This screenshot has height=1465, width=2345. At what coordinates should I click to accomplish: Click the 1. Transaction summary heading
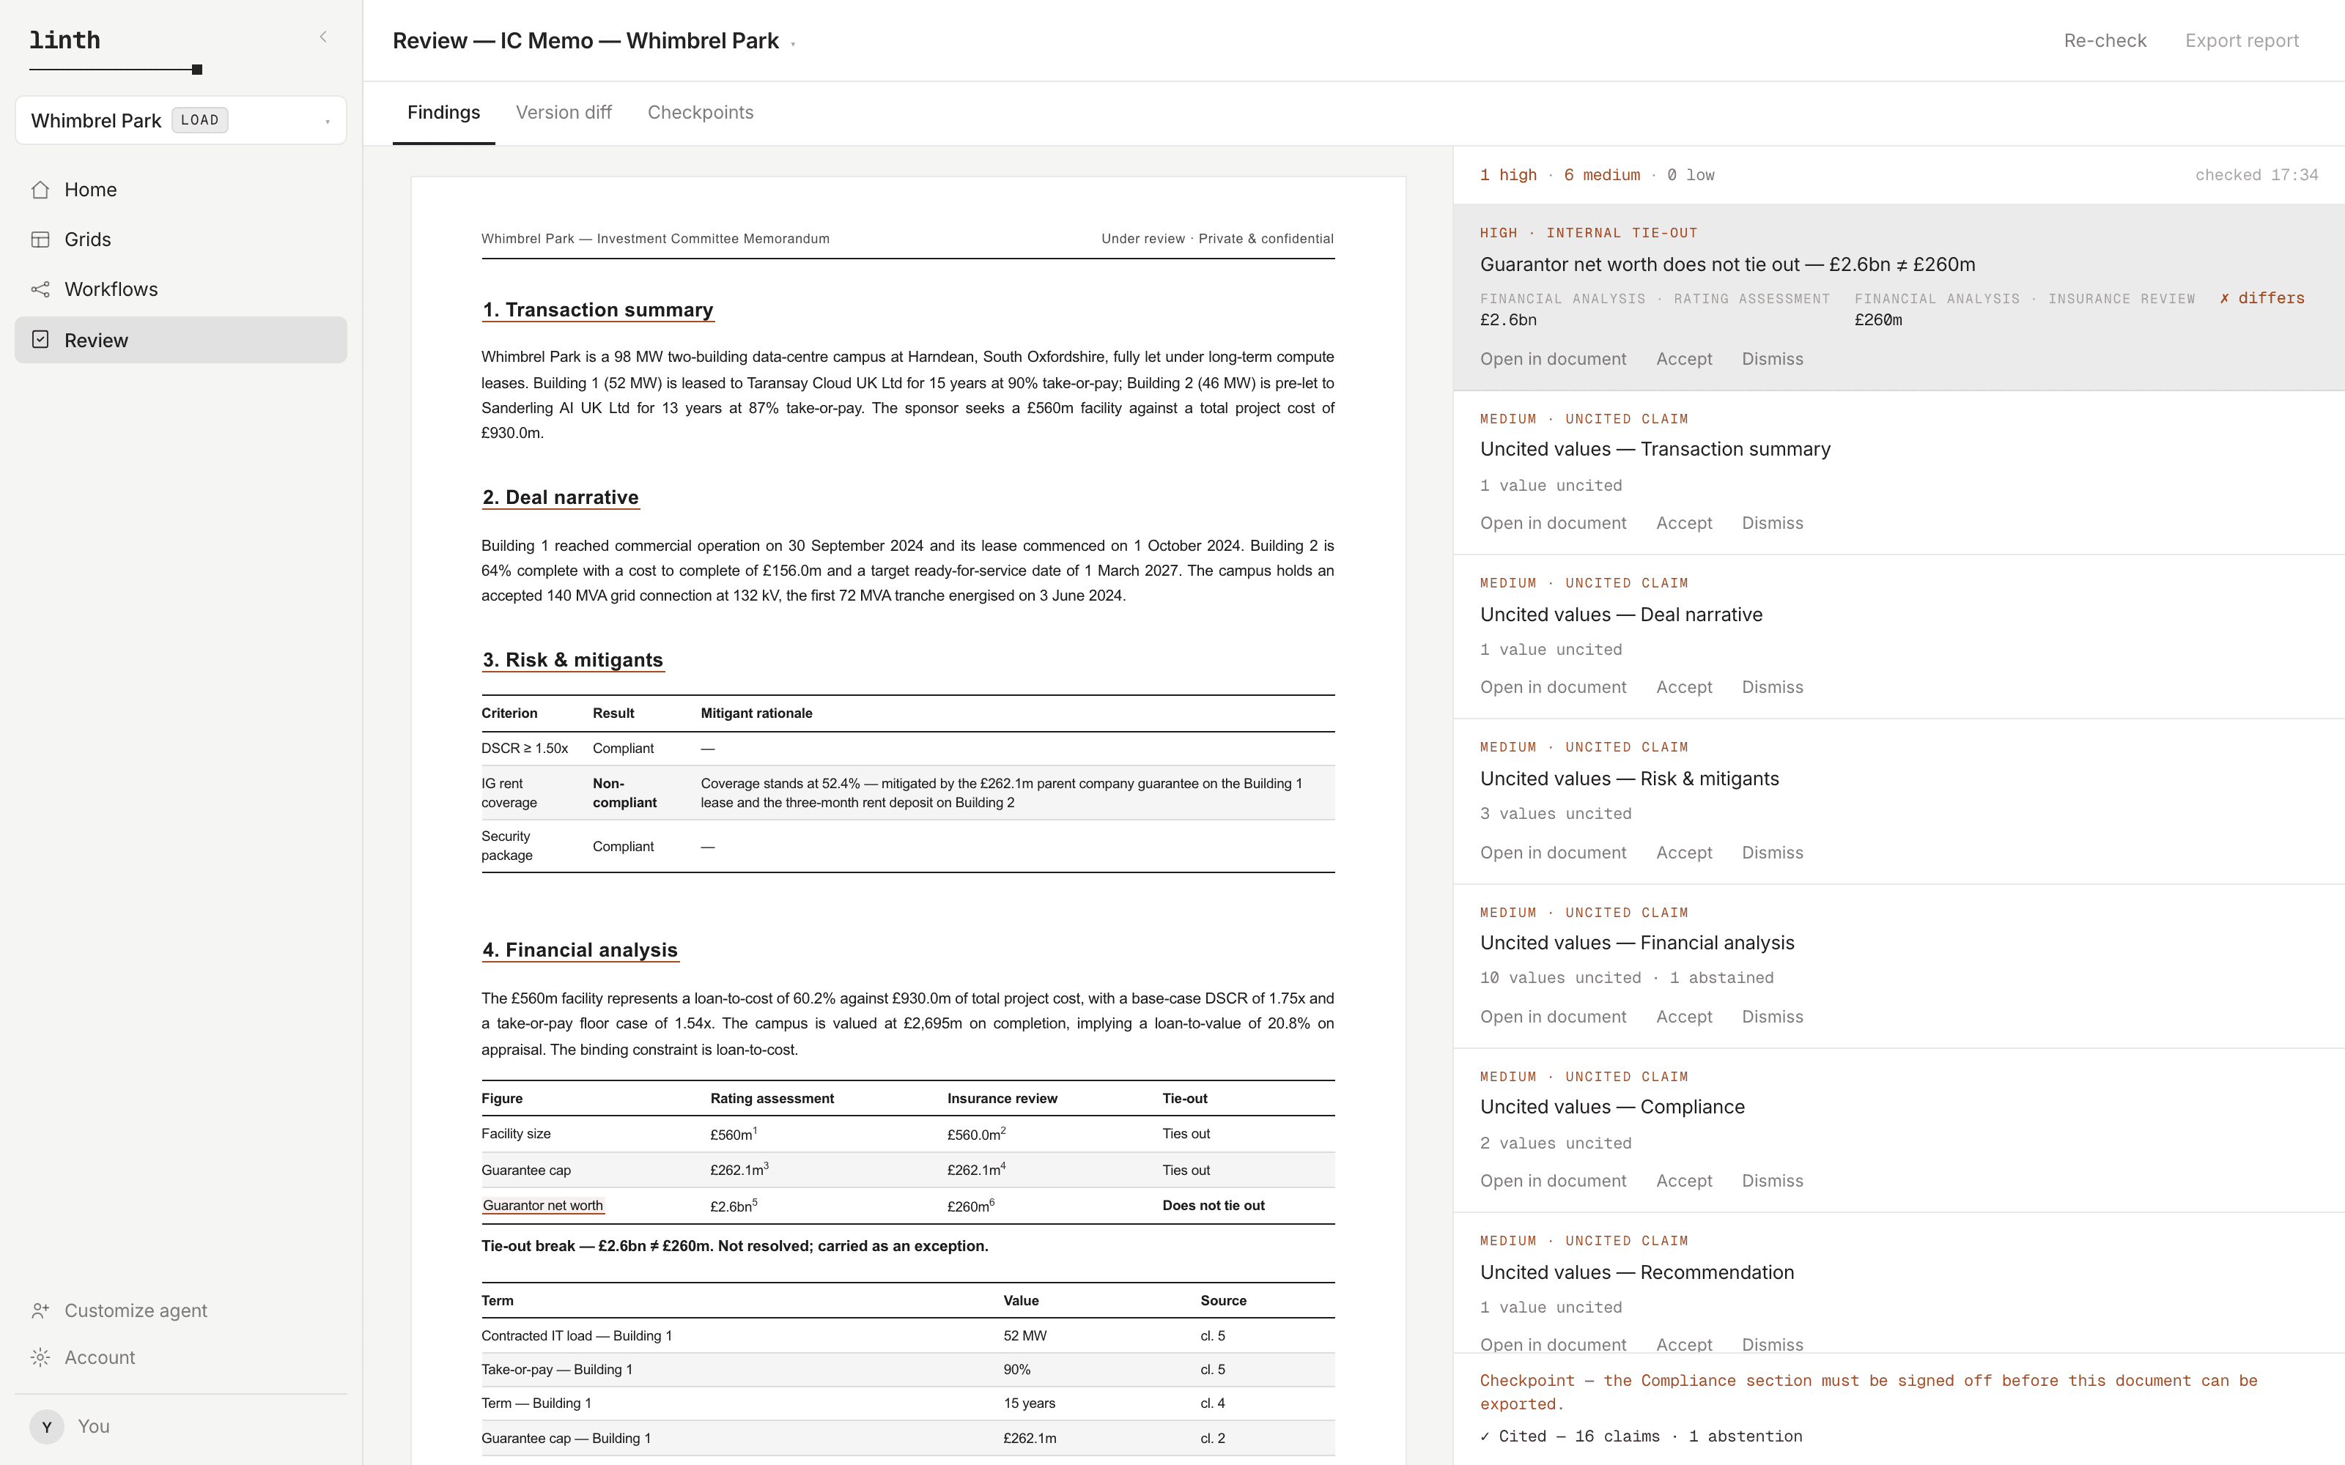[x=598, y=310]
